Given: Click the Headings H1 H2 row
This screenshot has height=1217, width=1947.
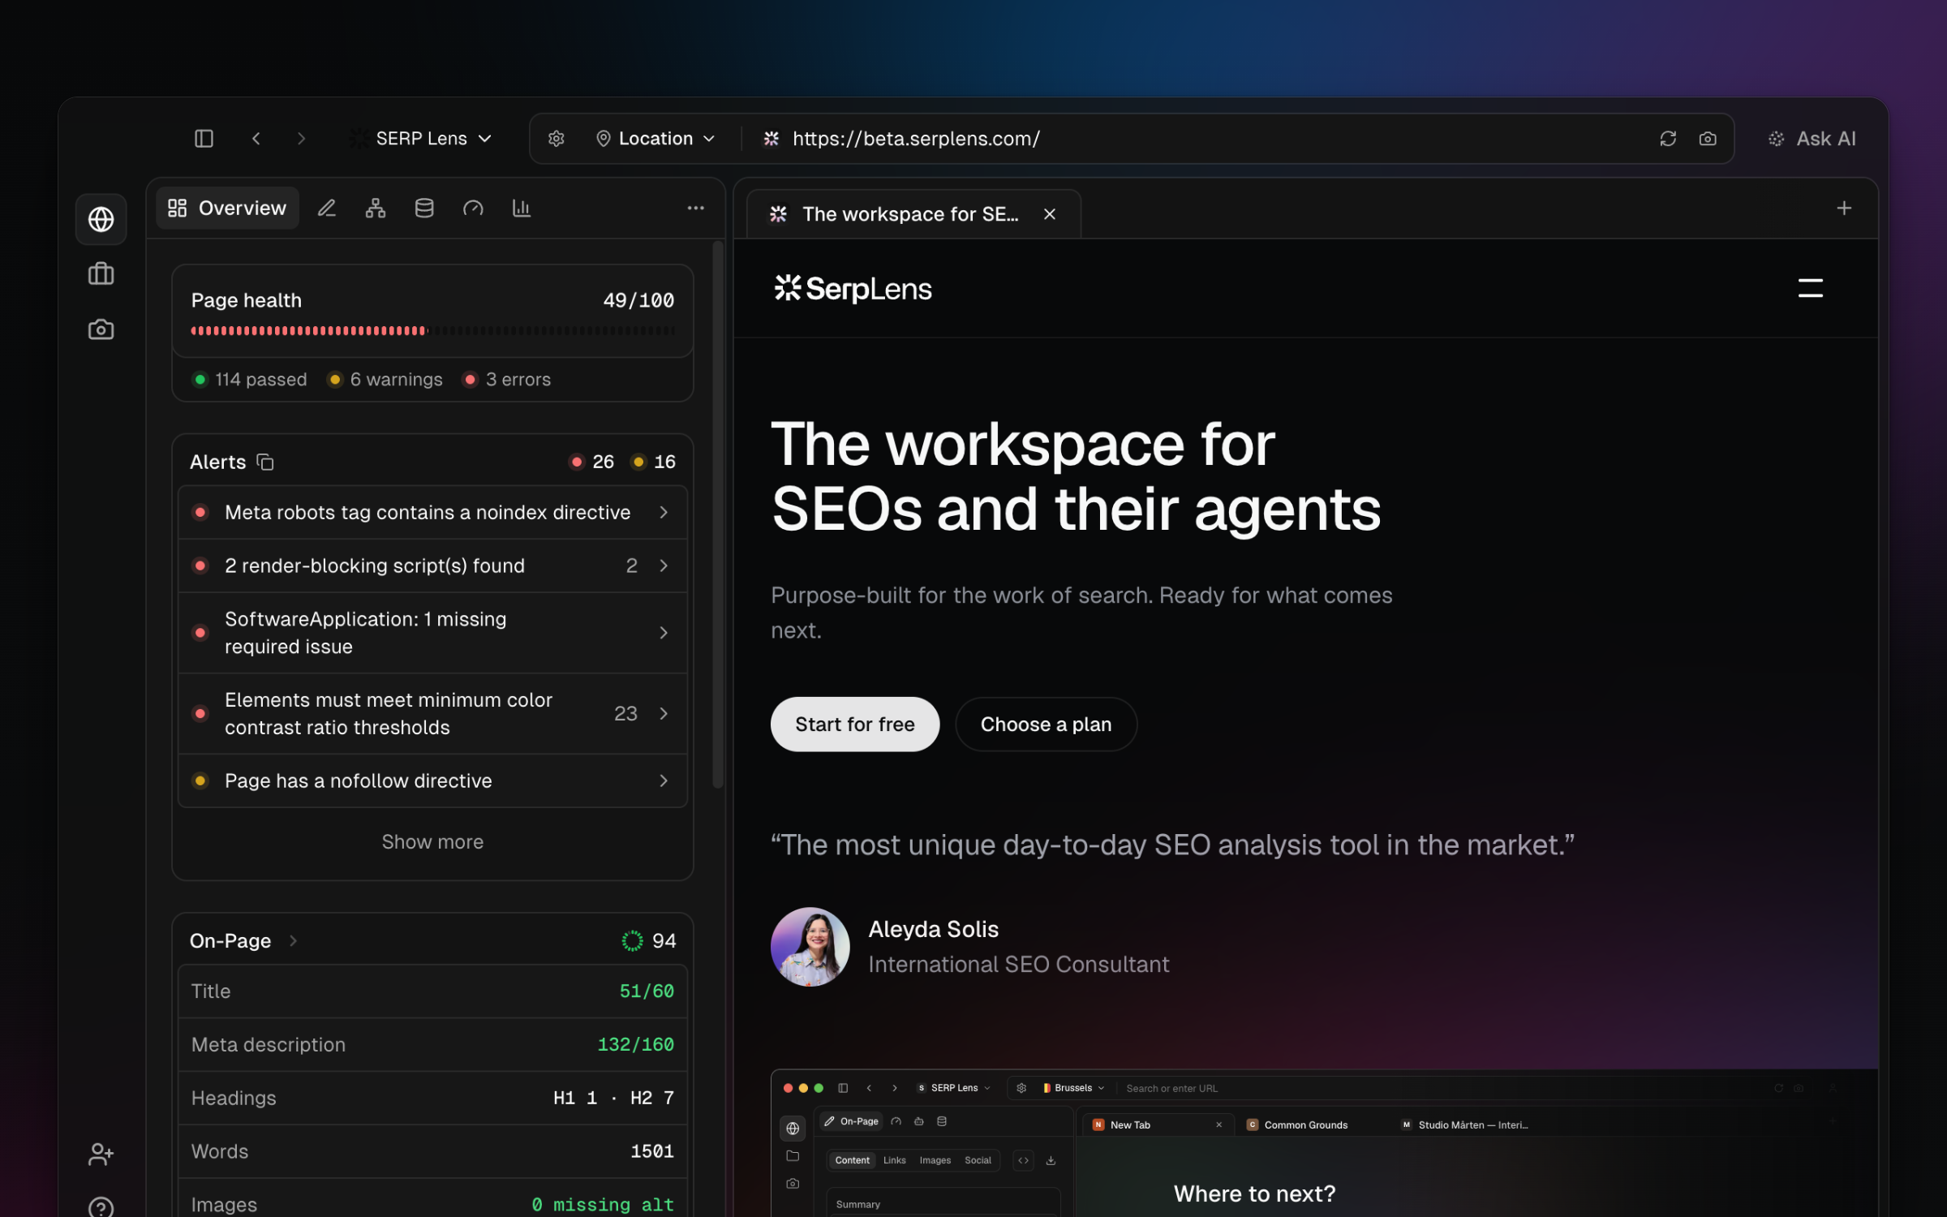Looking at the screenshot, I should [432, 1099].
